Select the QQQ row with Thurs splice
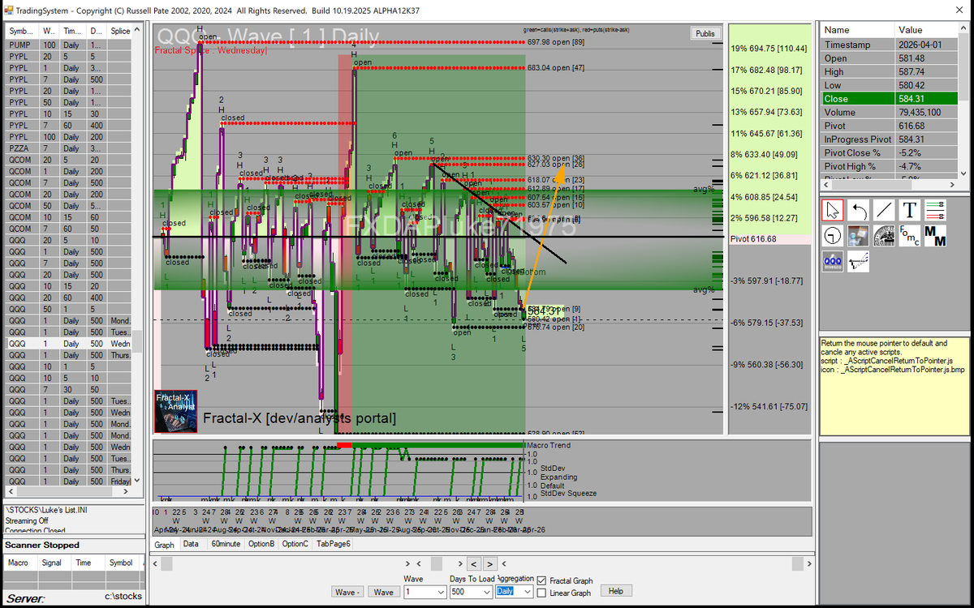974x608 pixels. [x=70, y=355]
